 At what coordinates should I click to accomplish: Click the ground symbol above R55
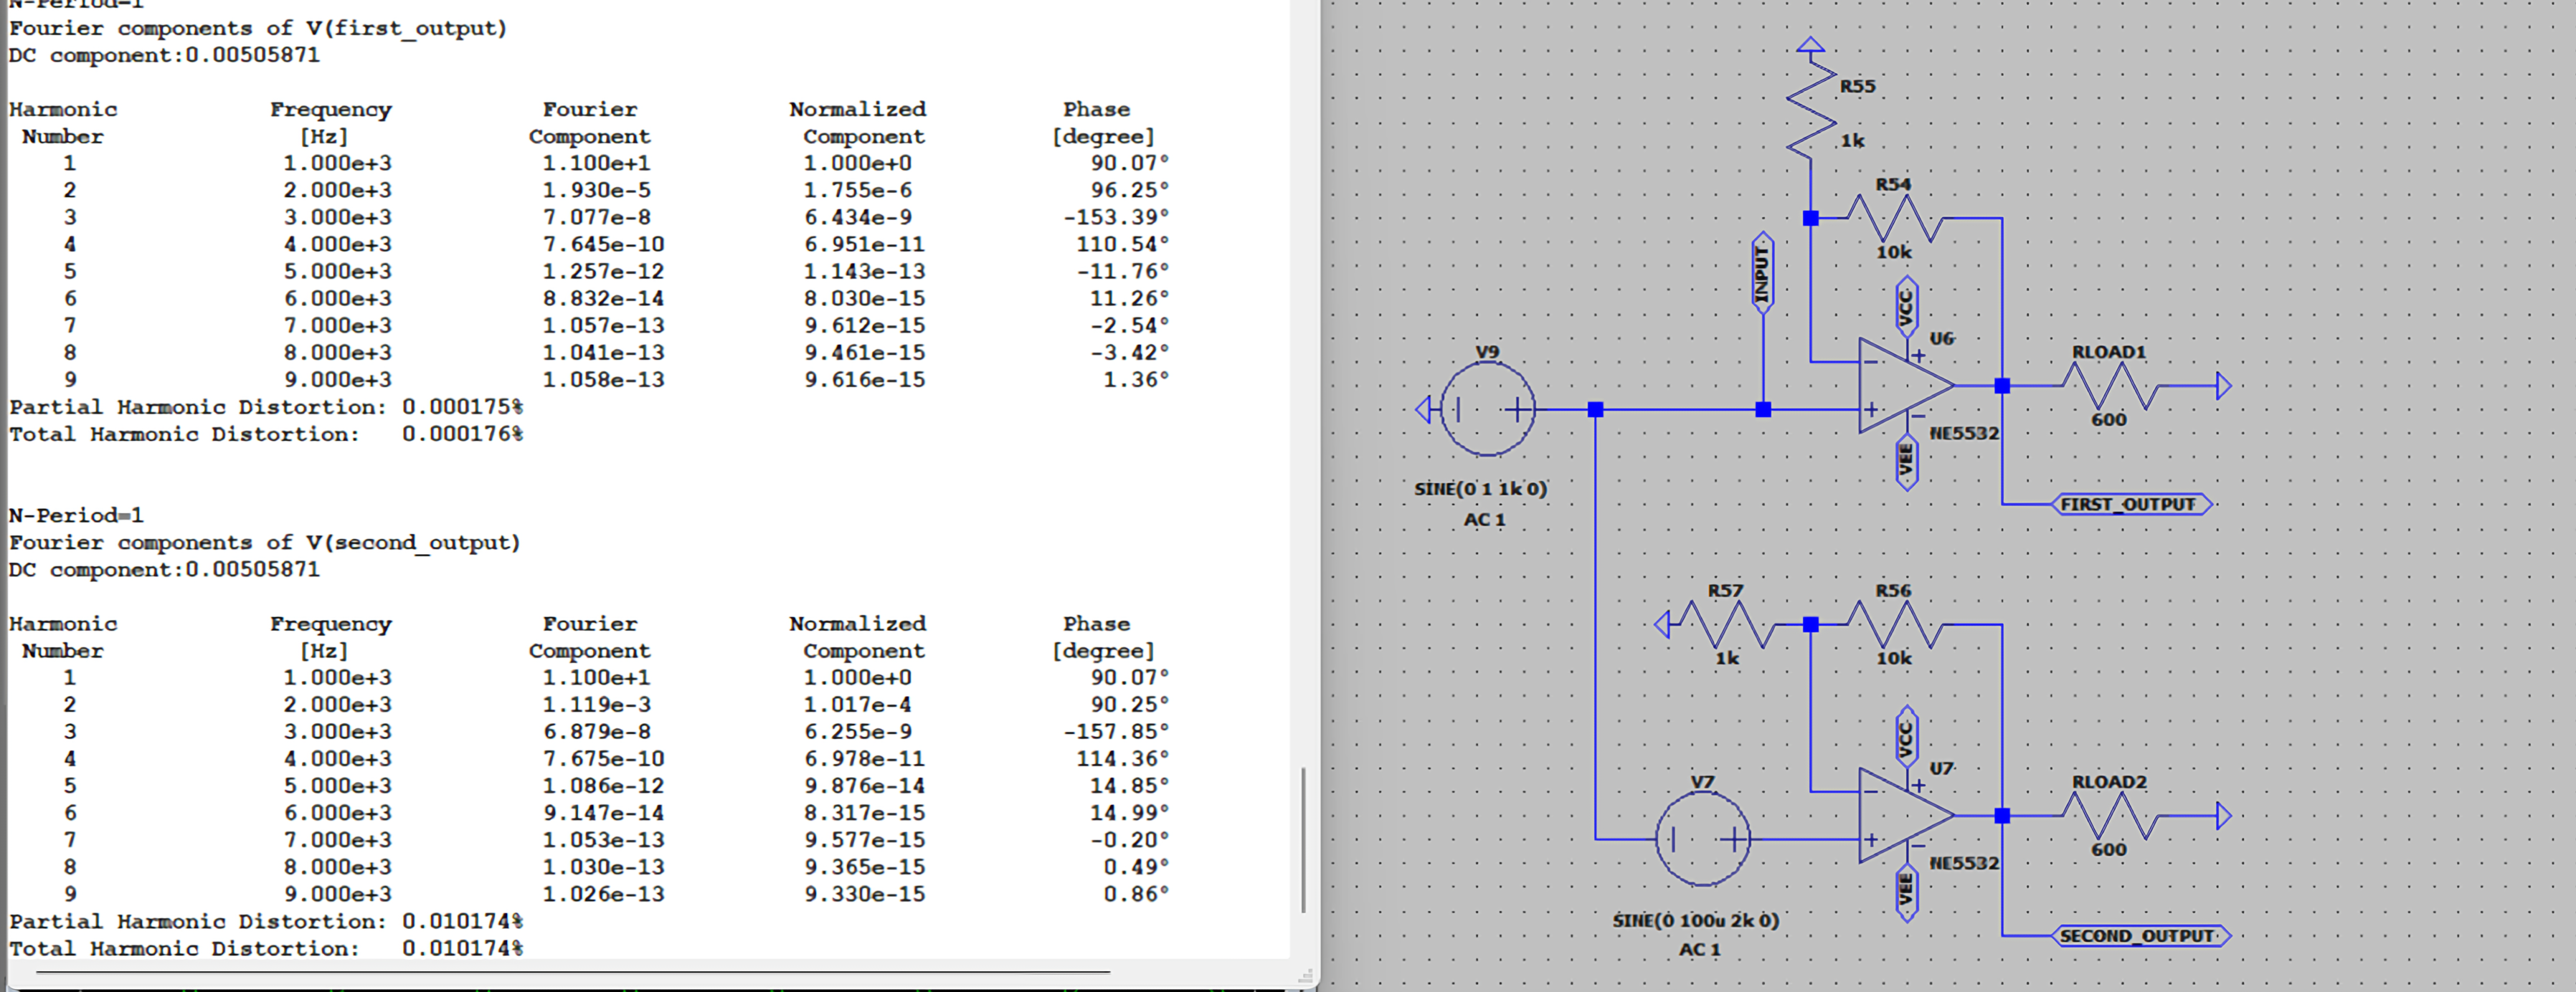pyautogui.click(x=1811, y=45)
